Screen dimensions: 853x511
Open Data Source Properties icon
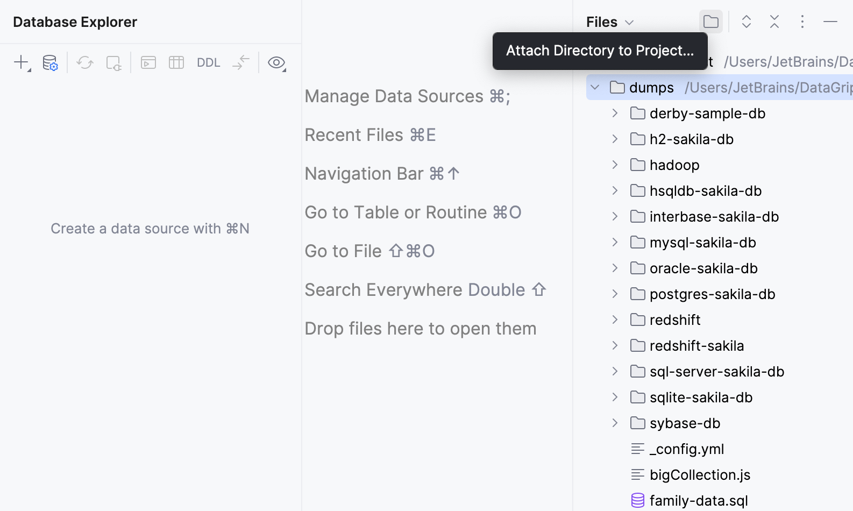[50, 62]
